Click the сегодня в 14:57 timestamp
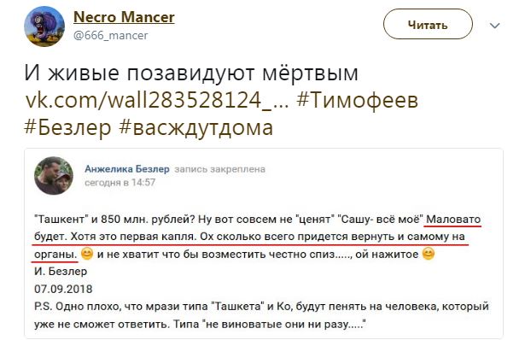The image size is (525, 340). pyautogui.click(x=120, y=183)
